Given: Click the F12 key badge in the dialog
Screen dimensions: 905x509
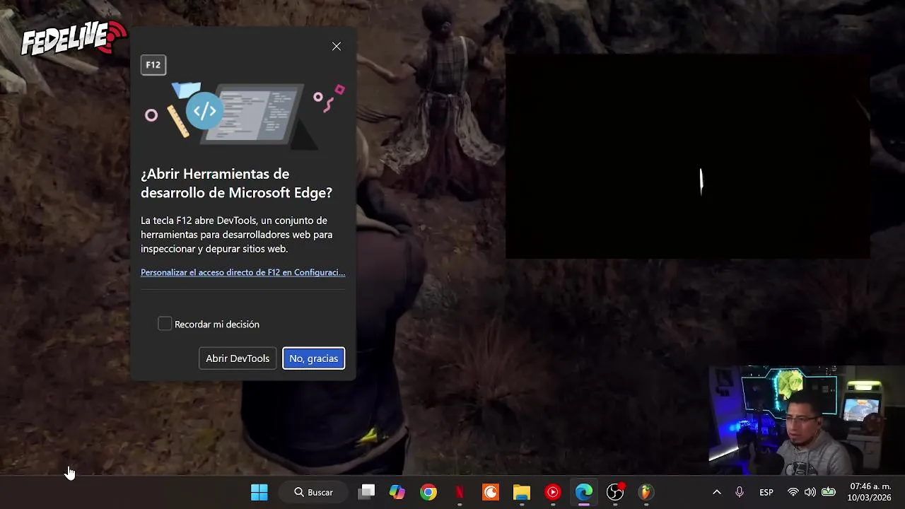Looking at the screenshot, I should coord(153,65).
